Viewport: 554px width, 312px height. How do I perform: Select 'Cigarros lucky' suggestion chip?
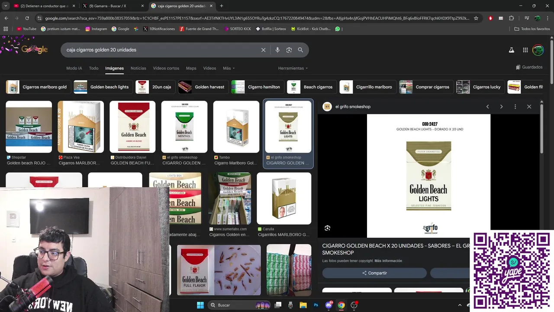(480, 87)
